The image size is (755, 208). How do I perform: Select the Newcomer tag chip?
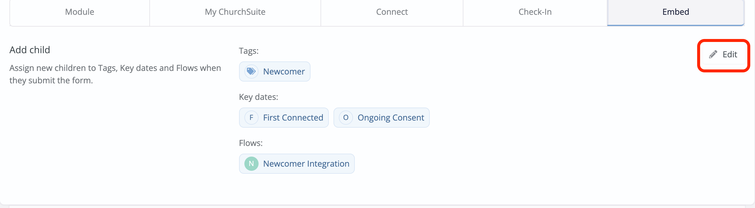[274, 71]
